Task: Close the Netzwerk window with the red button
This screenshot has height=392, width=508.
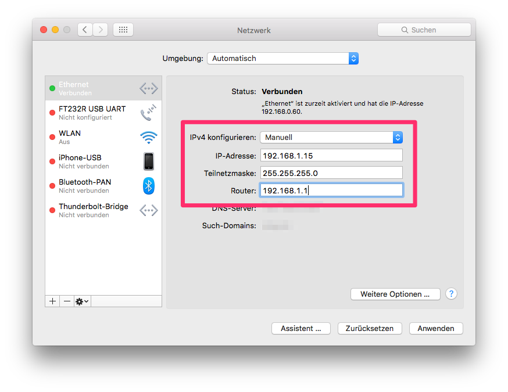Action: [44, 30]
